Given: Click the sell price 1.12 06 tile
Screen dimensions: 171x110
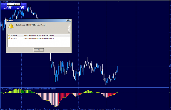Looking at the screenshot, I should click(x=7, y=8).
